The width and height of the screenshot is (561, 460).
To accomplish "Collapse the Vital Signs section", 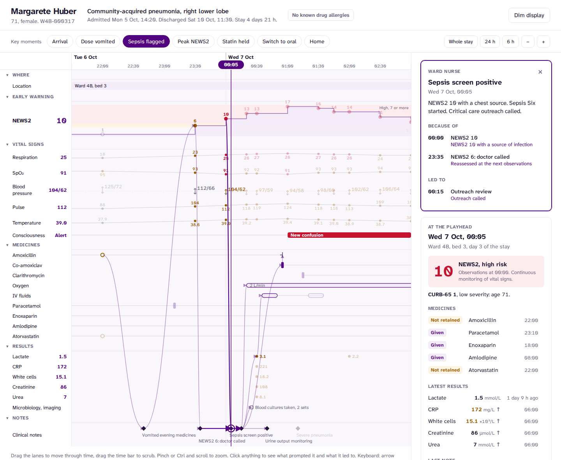I will tap(7, 144).
